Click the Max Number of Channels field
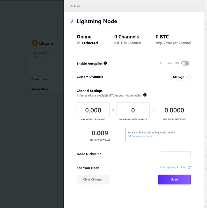The height and width of the screenshot is (208, 207). (x=133, y=110)
